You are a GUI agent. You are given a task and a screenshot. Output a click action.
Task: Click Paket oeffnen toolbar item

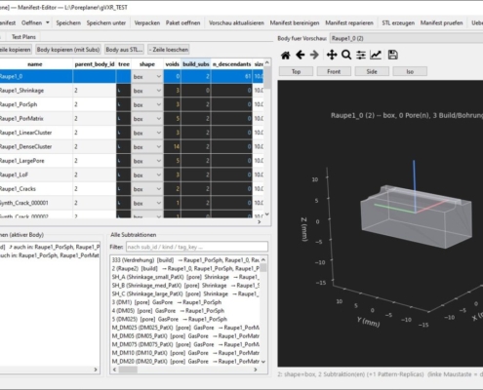(x=182, y=22)
